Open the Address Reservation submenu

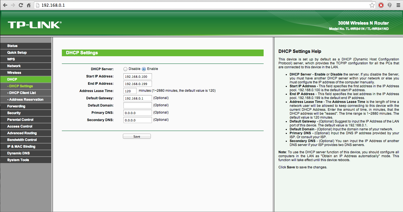26,100
